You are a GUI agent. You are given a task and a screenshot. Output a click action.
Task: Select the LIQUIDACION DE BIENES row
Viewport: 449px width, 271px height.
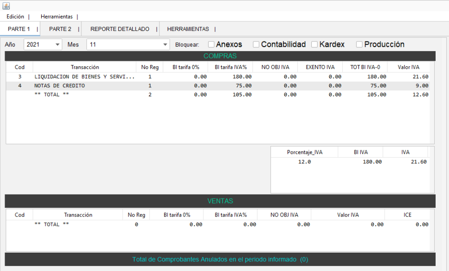pyautogui.click(x=85, y=77)
